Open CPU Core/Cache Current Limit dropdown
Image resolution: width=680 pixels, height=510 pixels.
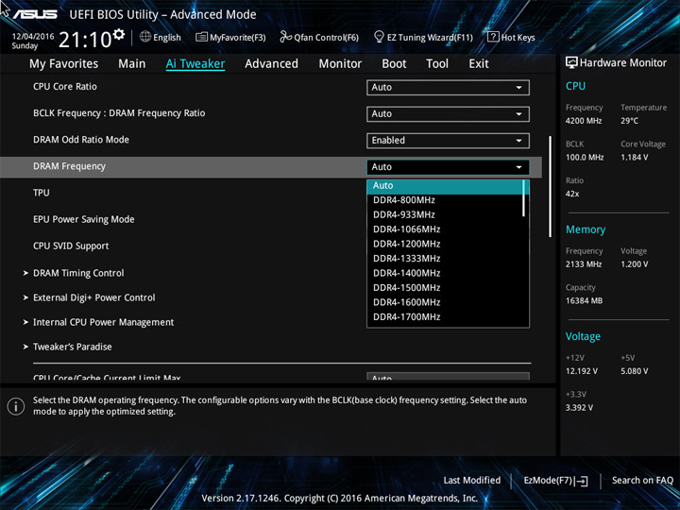(x=448, y=376)
